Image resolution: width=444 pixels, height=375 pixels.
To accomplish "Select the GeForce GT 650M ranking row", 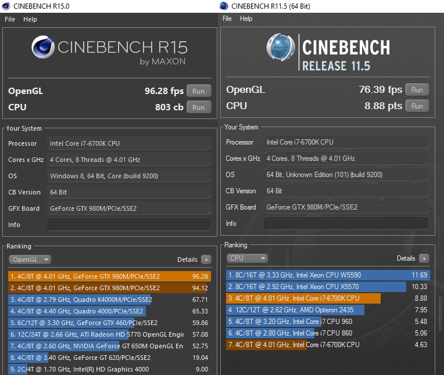I will pos(110,346).
